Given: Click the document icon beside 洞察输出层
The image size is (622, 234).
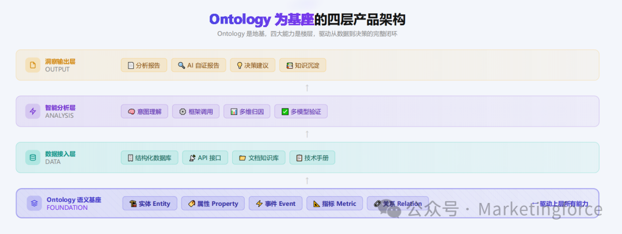Looking at the screenshot, I should click(32, 65).
